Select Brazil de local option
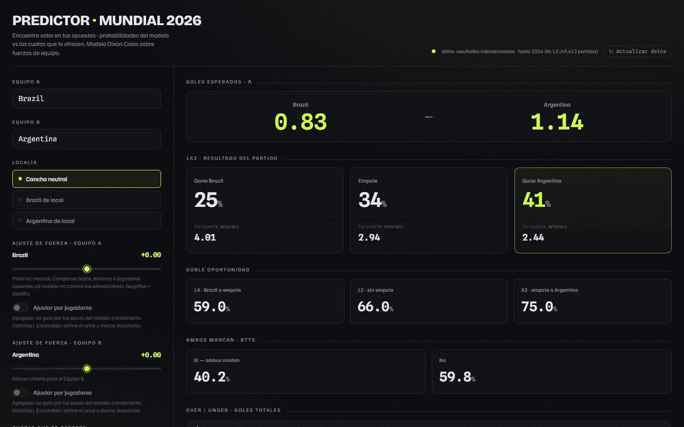Screen dimensions: 684x427 tap(86, 200)
